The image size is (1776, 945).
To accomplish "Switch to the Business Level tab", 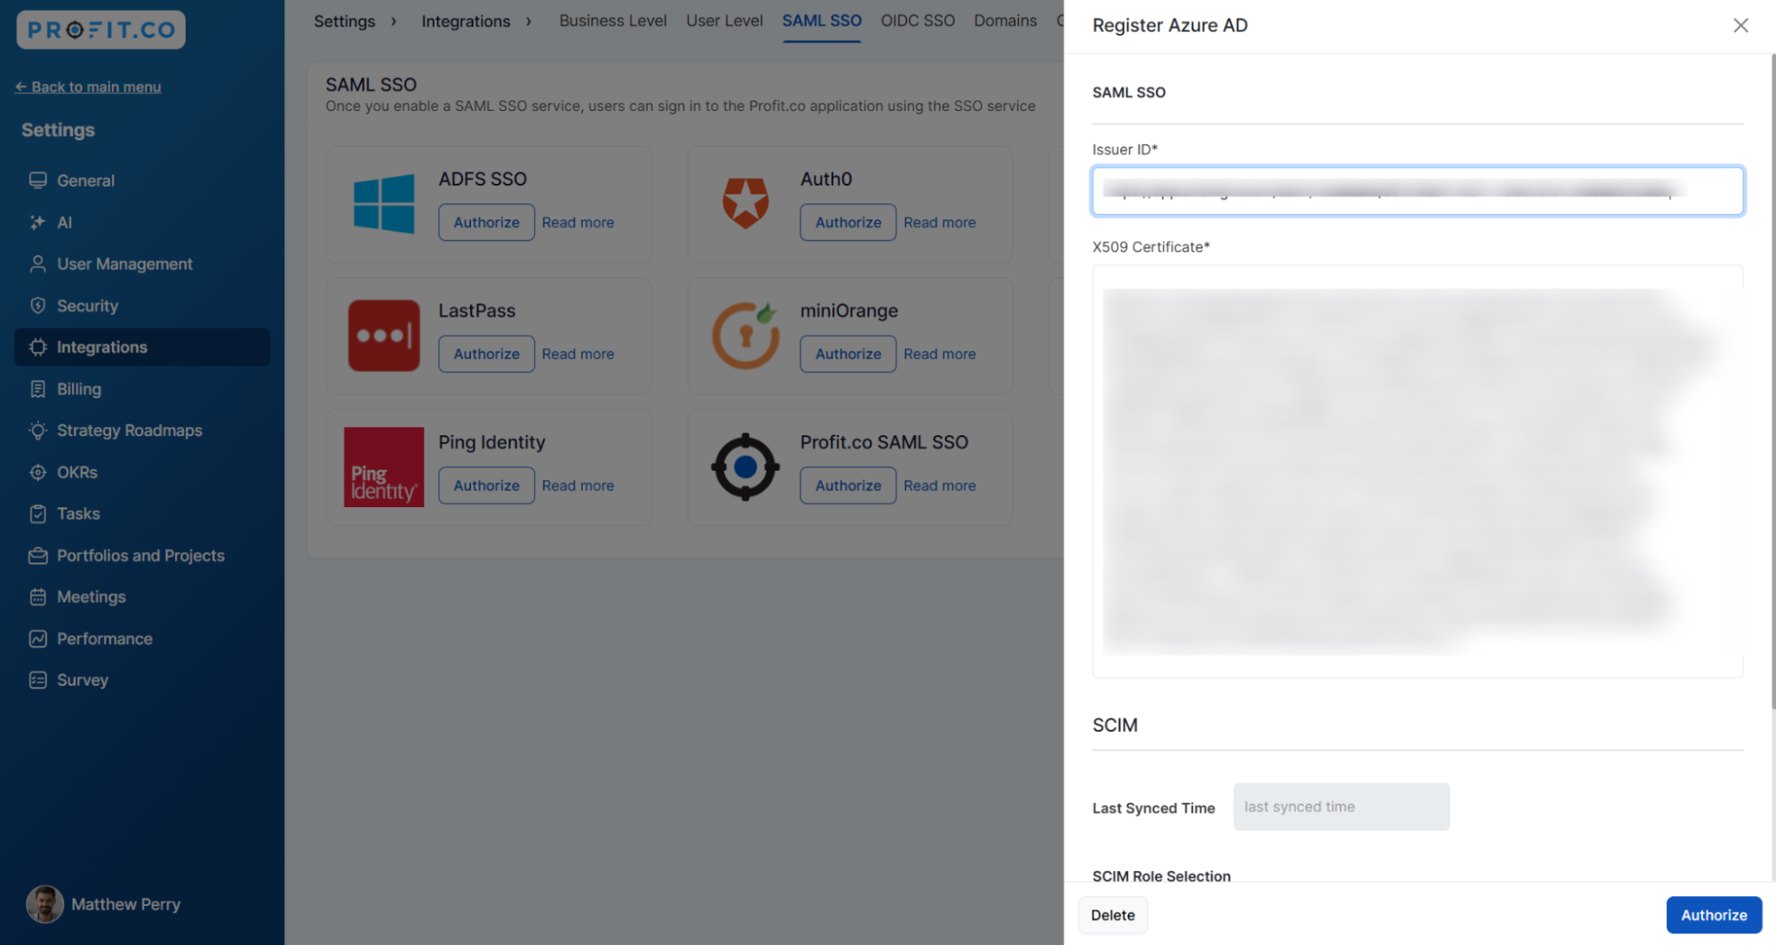I will 613,20.
